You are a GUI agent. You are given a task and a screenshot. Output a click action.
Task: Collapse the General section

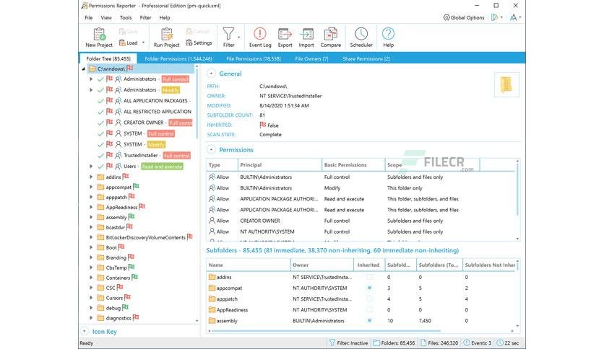pyautogui.click(x=211, y=74)
